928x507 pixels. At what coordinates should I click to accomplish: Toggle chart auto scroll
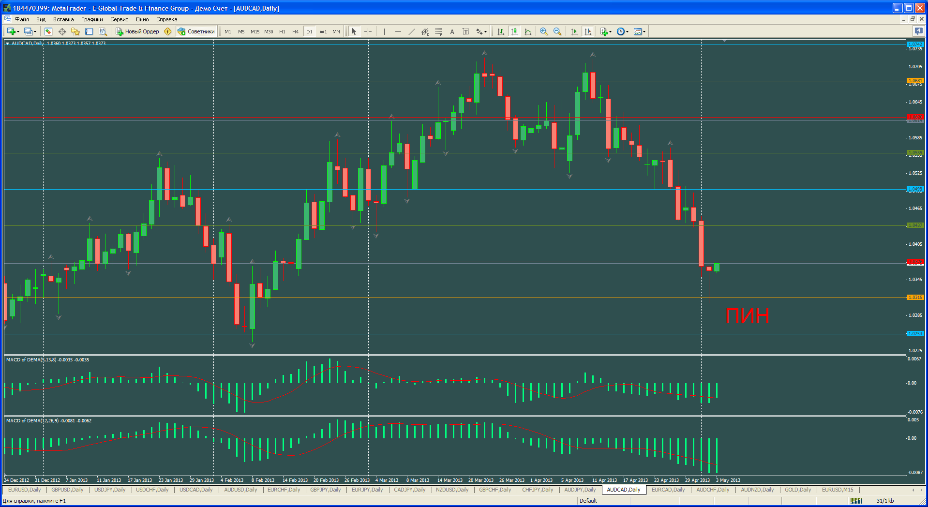coord(574,31)
